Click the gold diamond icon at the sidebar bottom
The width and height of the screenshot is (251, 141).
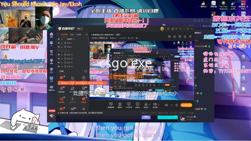(52, 116)
